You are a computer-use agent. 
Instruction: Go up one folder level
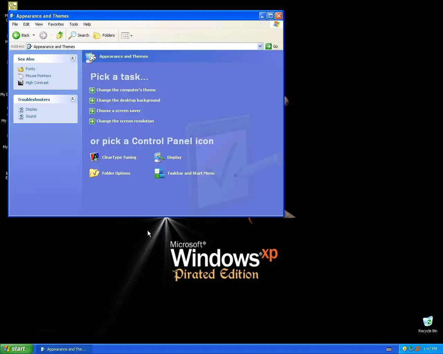click(60, 35)
